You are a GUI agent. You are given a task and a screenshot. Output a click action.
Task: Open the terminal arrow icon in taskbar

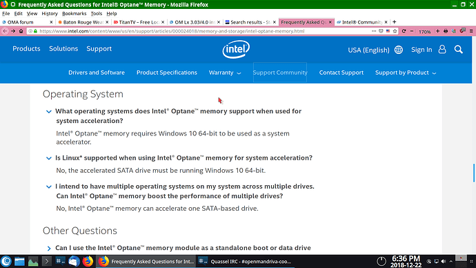point(46,261)
